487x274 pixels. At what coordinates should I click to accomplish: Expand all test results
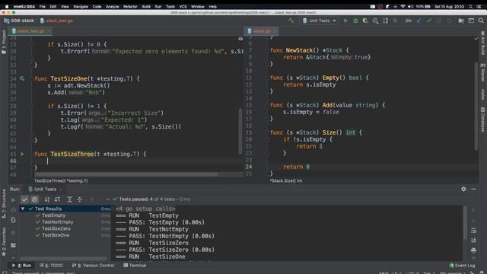[x=69, y=199]
